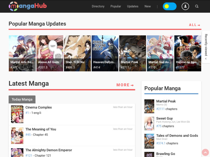Click the Popular Manga Updates heading
Screen dimensions: 210x157
pos(37,24)
